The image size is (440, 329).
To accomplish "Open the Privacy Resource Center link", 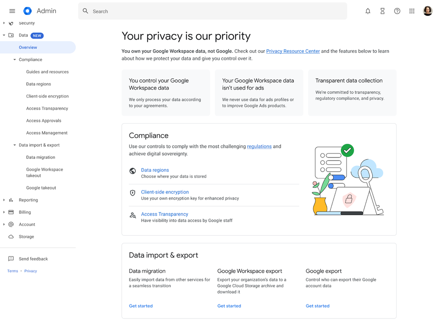I will tap(293, 51).
